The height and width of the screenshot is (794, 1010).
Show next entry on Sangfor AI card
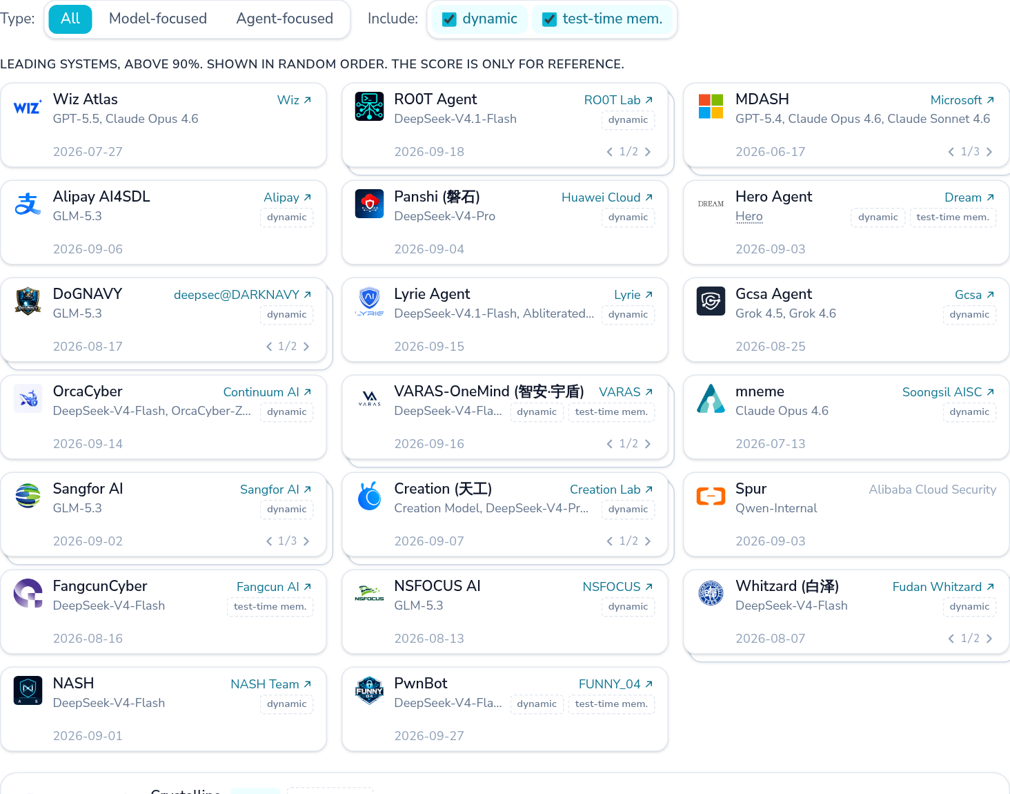click(x=306, y=541)
